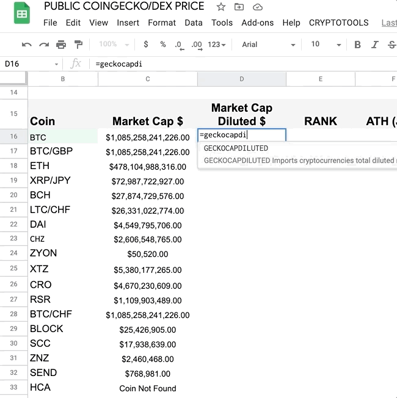
Task: Toggle Italic formatting
Action: click(x=374, y=45)
